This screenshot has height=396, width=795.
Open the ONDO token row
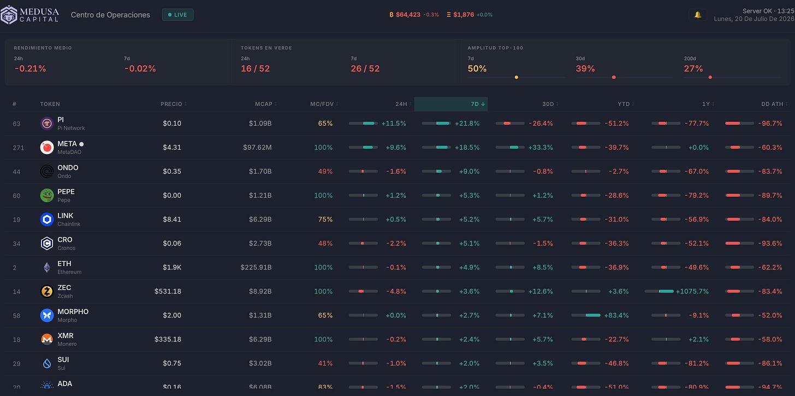pyautogui.click(x=397, y=172)
